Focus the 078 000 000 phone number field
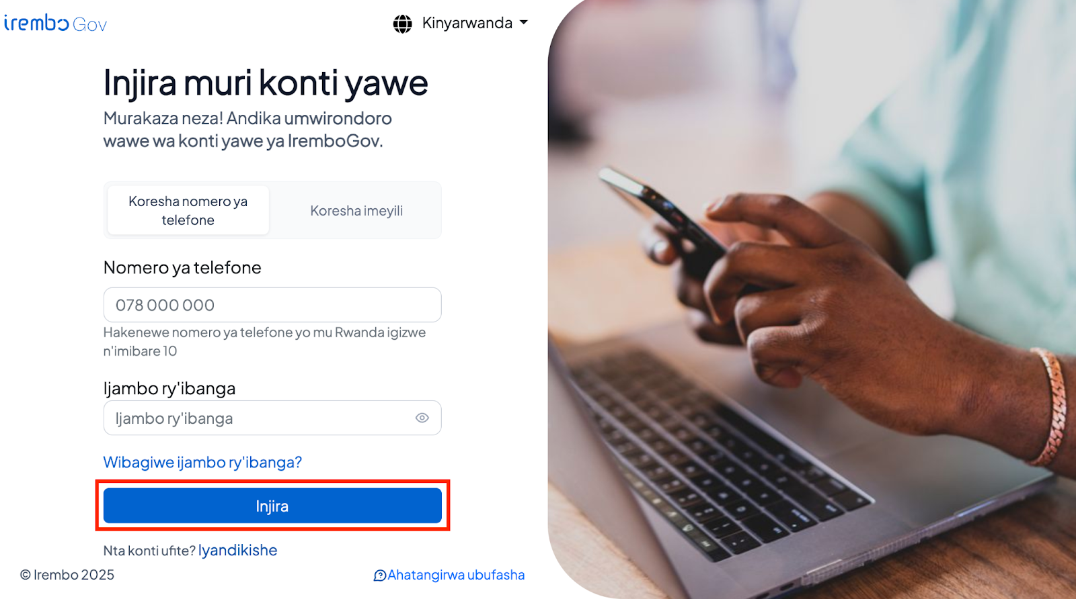This screenshot has width=1076, height=599. click(x=272, y=305)
